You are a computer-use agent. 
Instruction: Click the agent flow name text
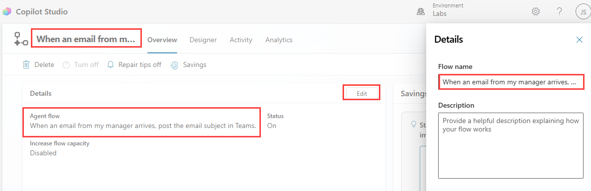143,126
